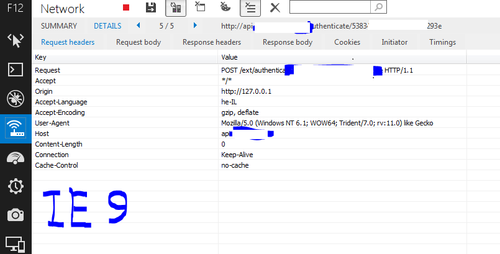Click the POST /ext/authenticate request value
Image resolution: width=500 pixels, height=254 pixels.
tap(317, 70)
